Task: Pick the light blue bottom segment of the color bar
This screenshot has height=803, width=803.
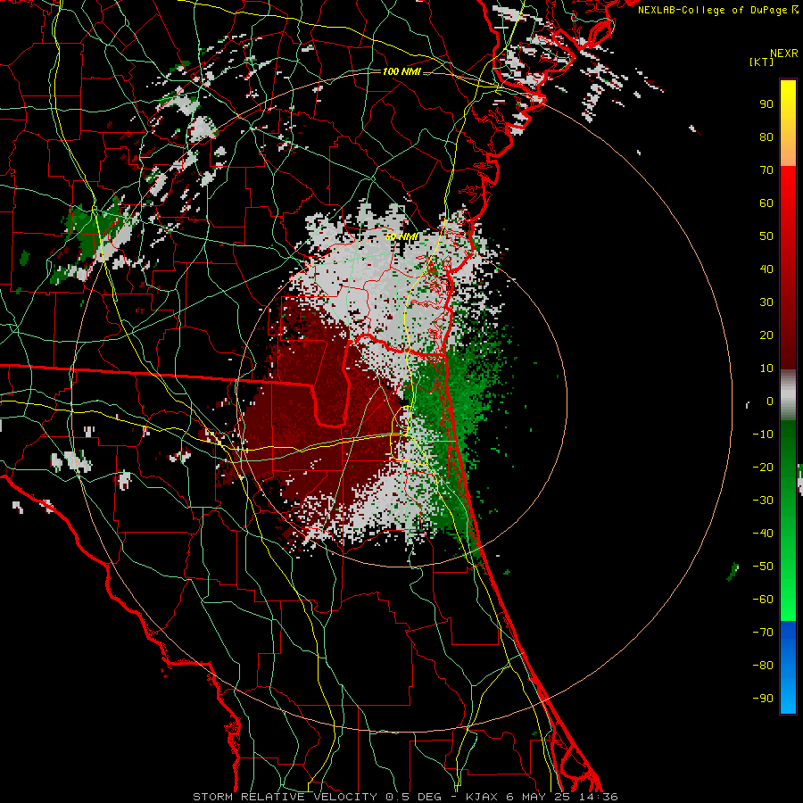Action: click(788, 697)
